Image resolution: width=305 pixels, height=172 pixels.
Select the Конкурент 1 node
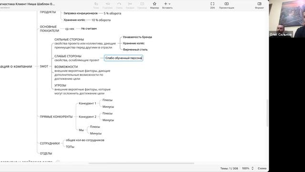(x=87, y=103)
